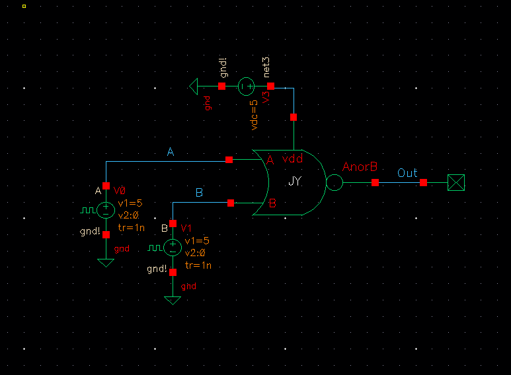Select the AnorB pin label
Viewport: 511px width, 375px height.
coord(360,166)
